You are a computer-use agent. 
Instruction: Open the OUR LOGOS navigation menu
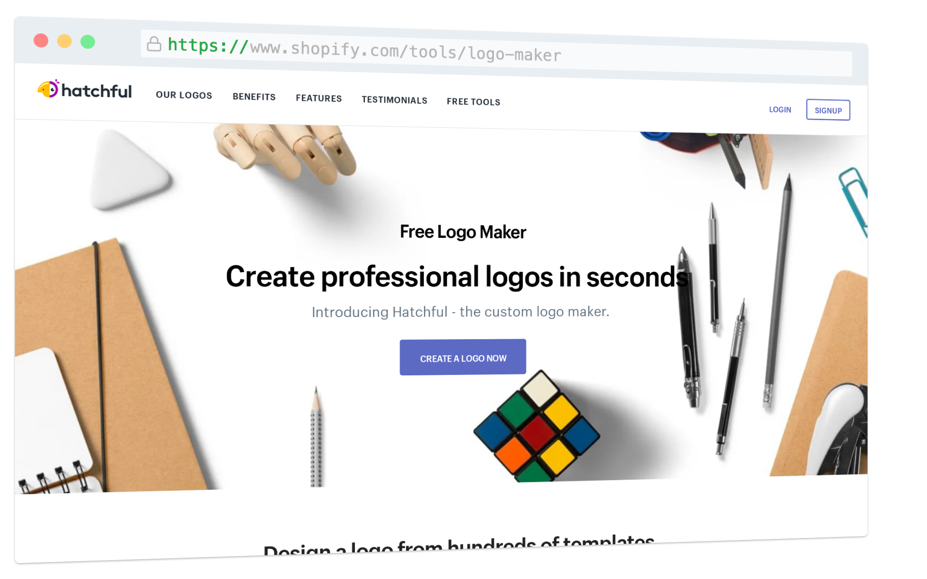(x=183, y=95)
